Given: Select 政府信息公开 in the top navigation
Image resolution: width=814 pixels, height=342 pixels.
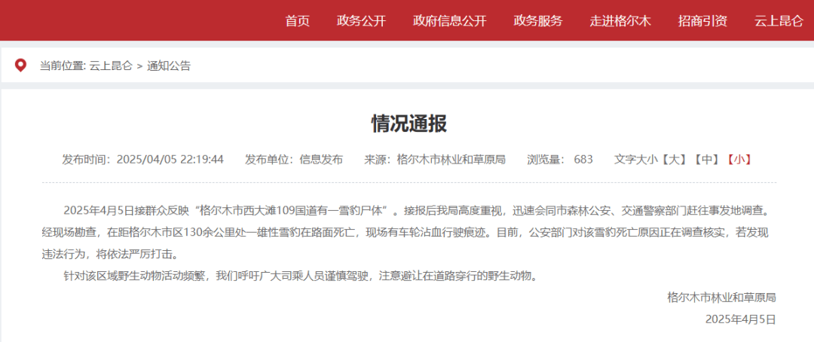Looking at the screenshot, I should (449, 21).
